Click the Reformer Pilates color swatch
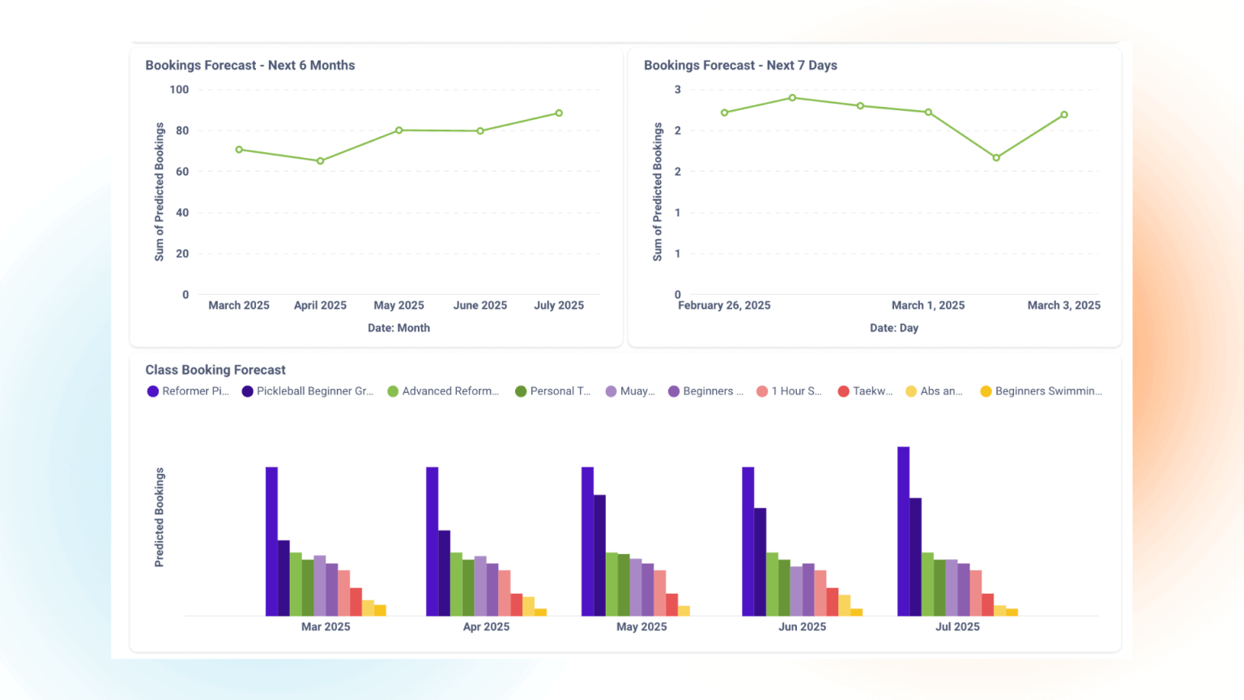This screenshot has height=700, width=1244. tap(152, 391)
